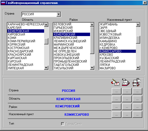
Task: Click the printer icon above middle column
Action: click(126, 82)
